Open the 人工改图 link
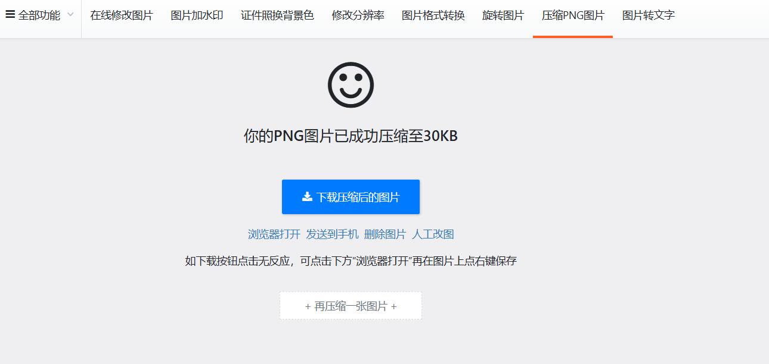The image size is (769, 364). pyautogui.click(x=433, y=234)
